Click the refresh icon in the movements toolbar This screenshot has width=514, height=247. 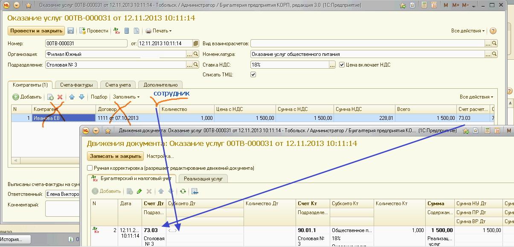click(x=183, y=192)
